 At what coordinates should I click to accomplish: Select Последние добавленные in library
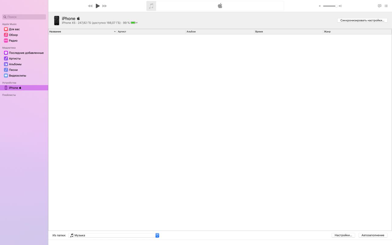(24, 53)
